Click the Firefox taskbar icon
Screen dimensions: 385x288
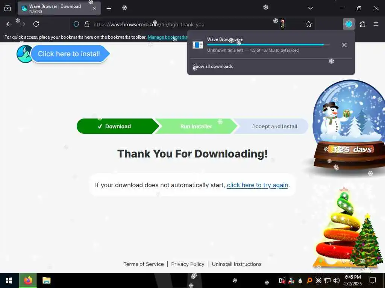pos(28,280)
